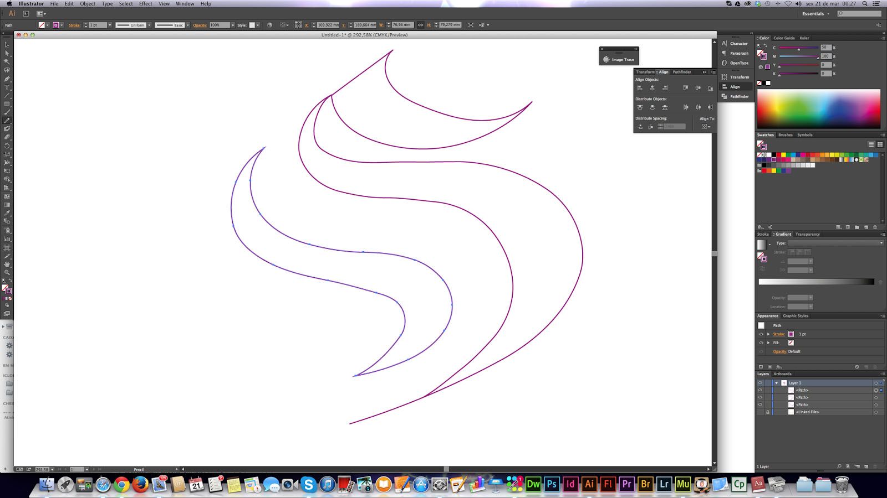Choose the Selection arrow tool
Image resolution: width=887 pixels, height=498 pixels.
click(x=7, y=45)
